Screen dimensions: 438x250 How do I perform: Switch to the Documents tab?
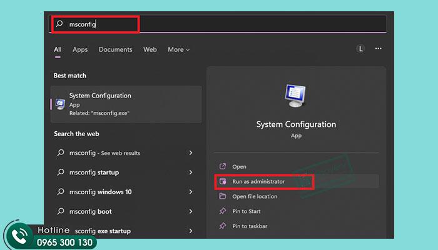point(115,49)
